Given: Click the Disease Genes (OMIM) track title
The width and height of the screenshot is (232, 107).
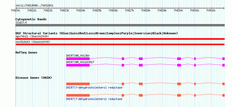Looking at the screenshot, I should (x=34, y=78).
